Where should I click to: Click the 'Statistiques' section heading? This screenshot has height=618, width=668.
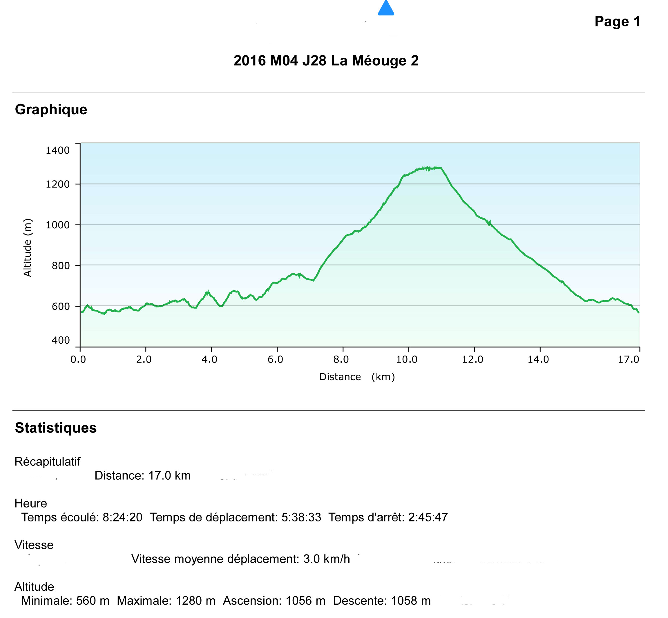55,428
